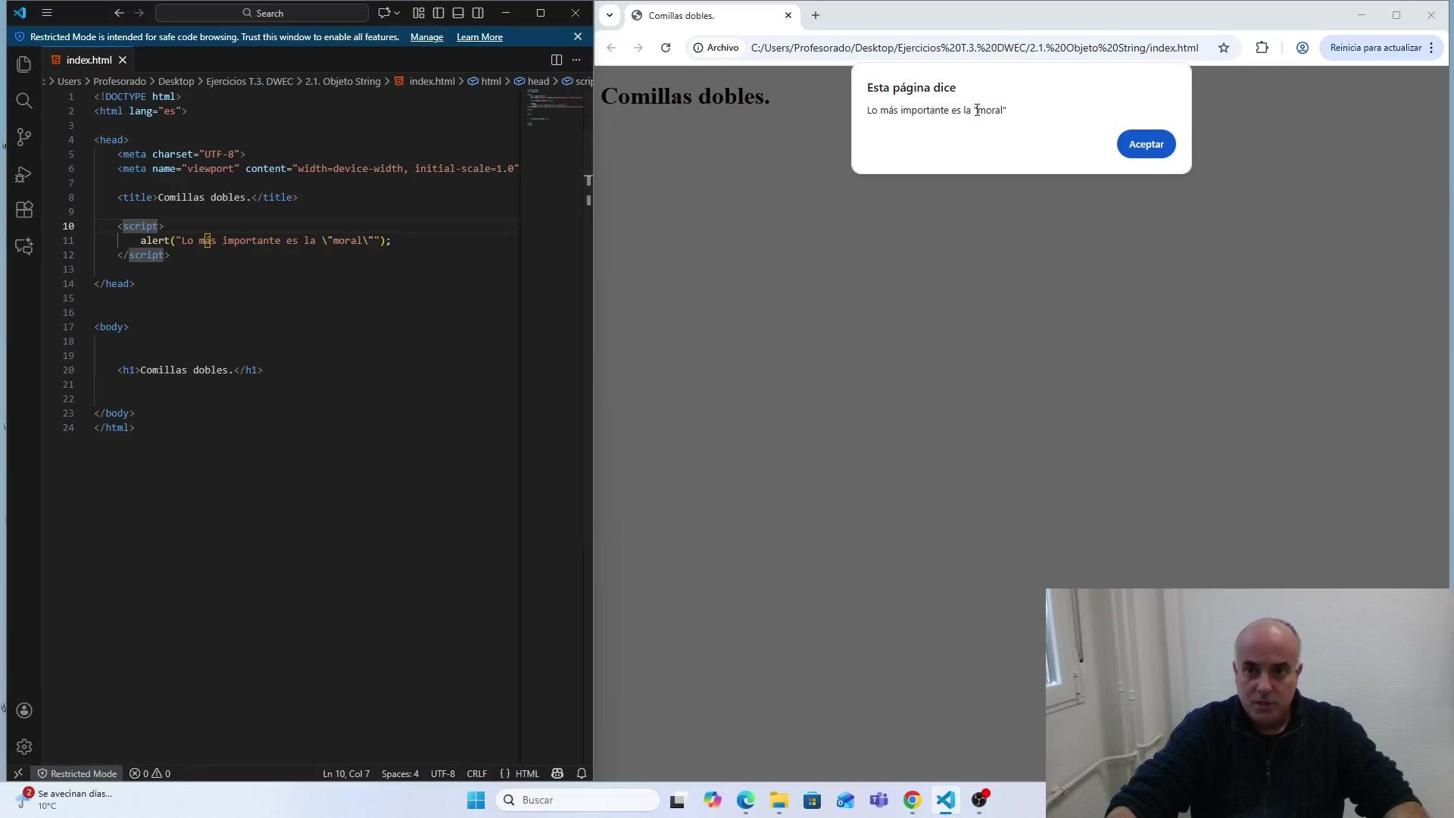View site information via Archivo chip
Viewport: 1454px width, 818px height.
pyautogui.click(x=716, y=48)
